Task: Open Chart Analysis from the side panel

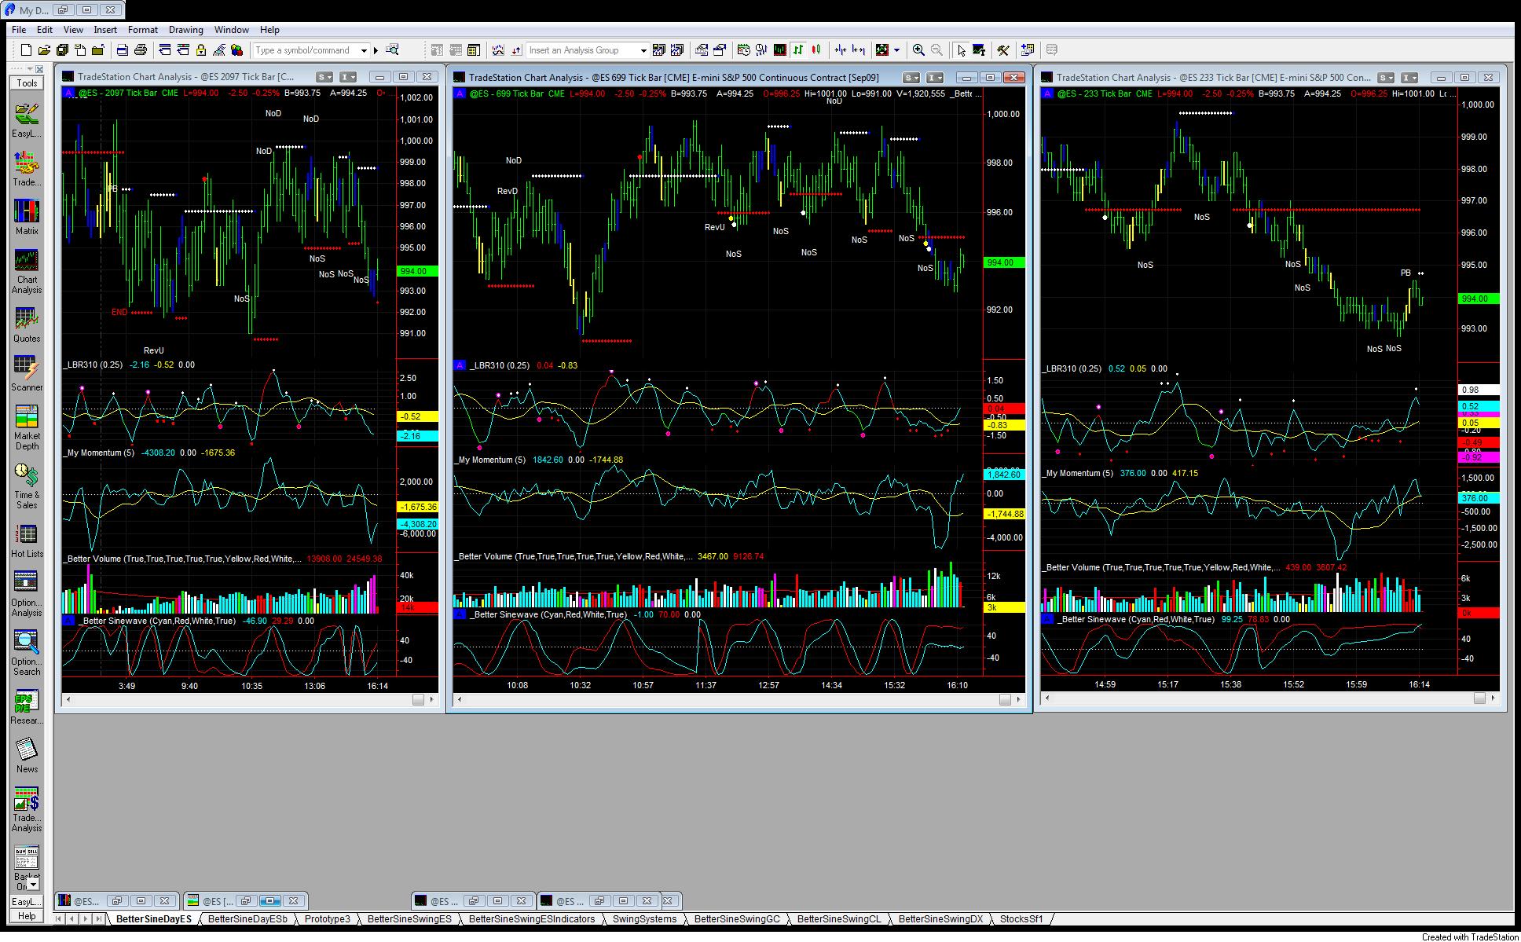Action: [x=27, y=271]
